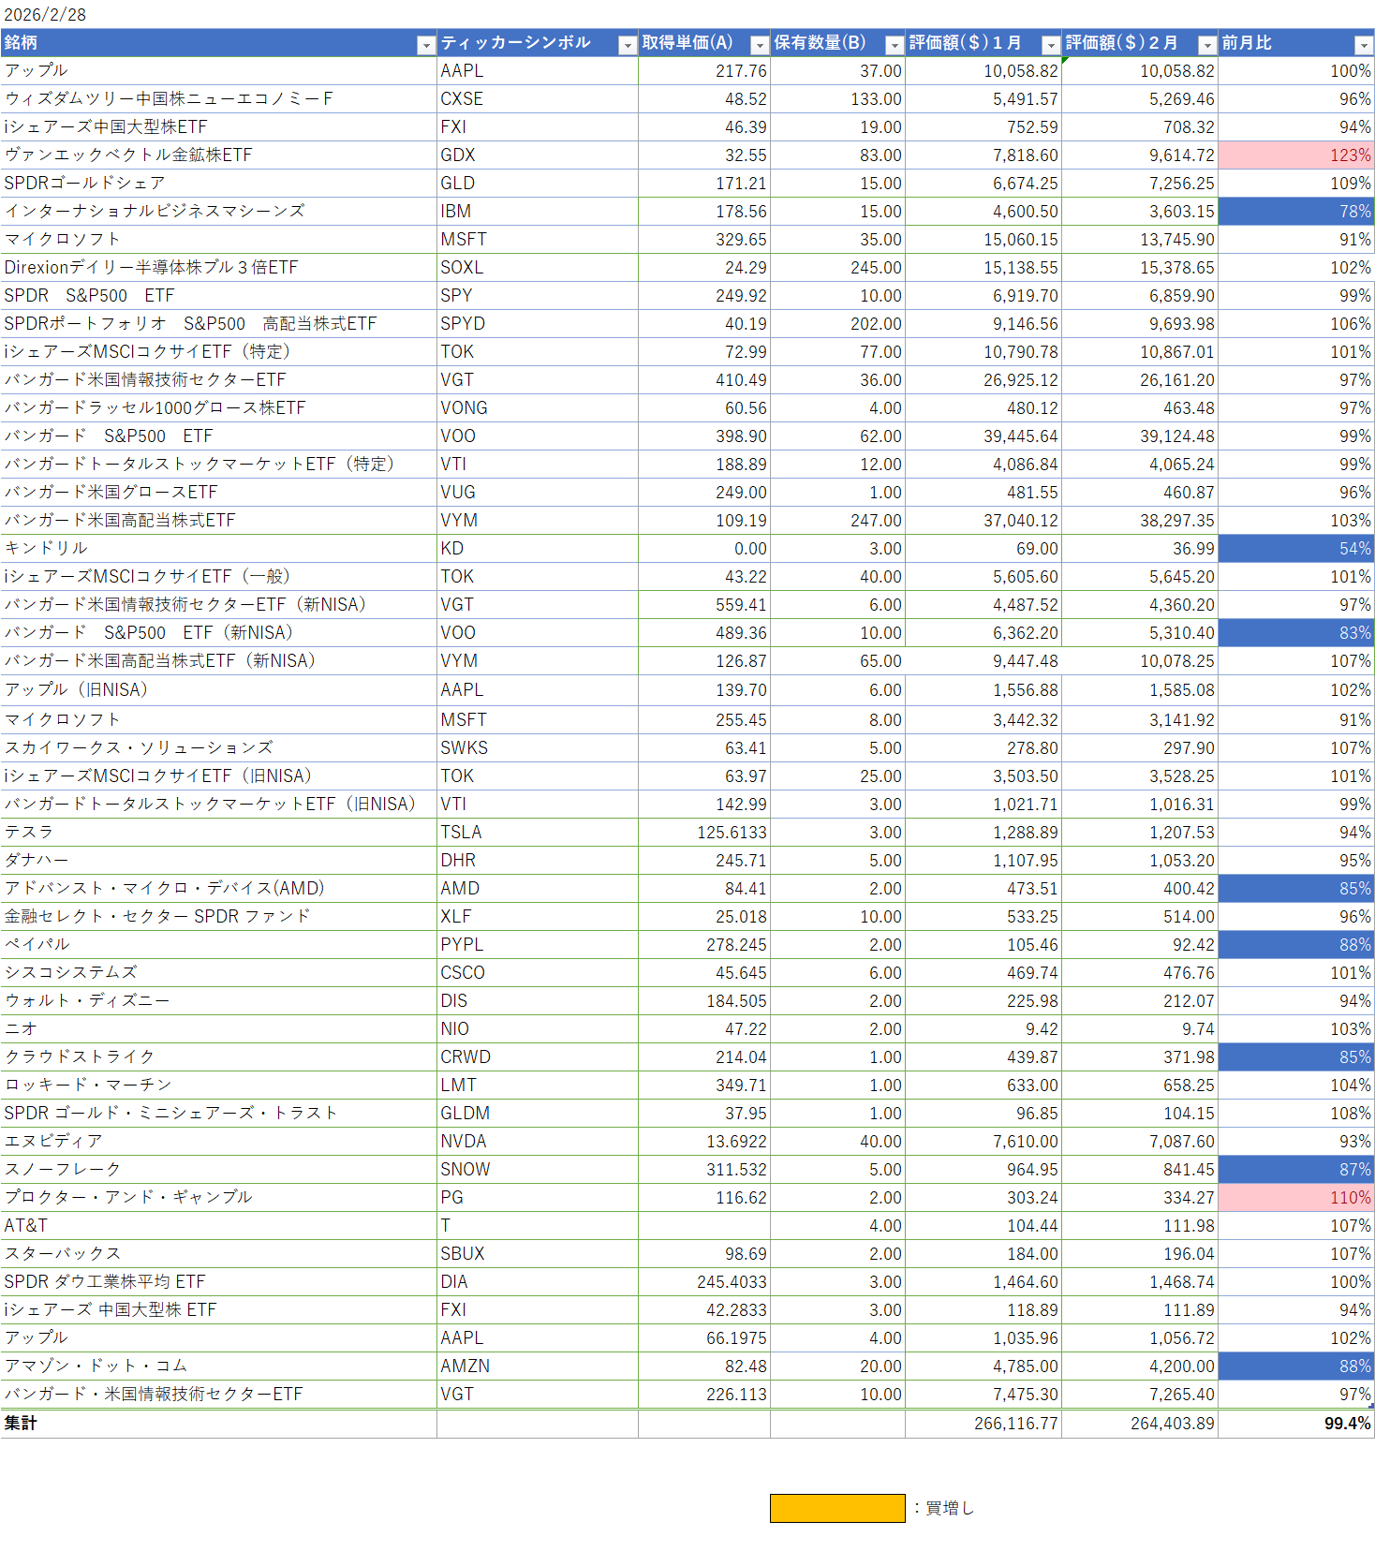1375x1551 pixels.
Task: Click the orange 買増し legend swatch
Action: [837, 1508]
